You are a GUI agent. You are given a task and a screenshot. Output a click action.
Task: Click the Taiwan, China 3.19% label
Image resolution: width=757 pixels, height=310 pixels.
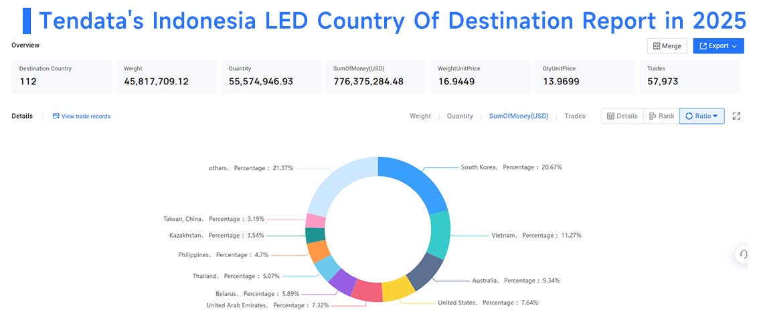(214, 219)
